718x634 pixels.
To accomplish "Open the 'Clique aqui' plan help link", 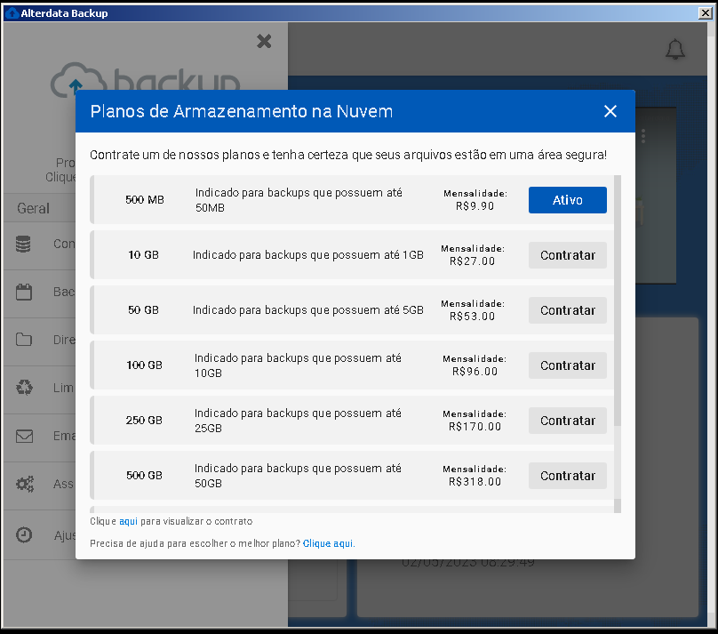I will 328,543.
